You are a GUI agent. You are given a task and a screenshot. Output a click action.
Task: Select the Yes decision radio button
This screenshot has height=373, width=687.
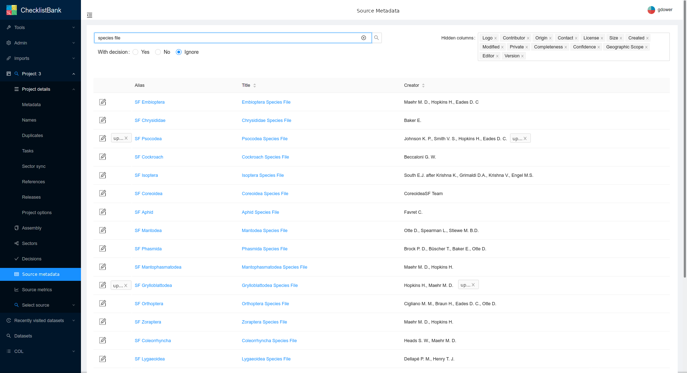coord(135,52)
